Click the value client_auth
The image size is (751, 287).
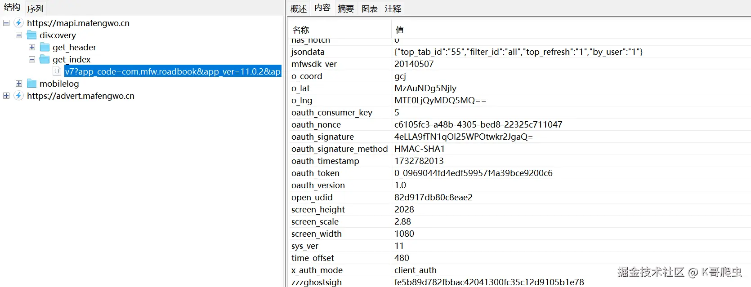(x=416, y=270)
